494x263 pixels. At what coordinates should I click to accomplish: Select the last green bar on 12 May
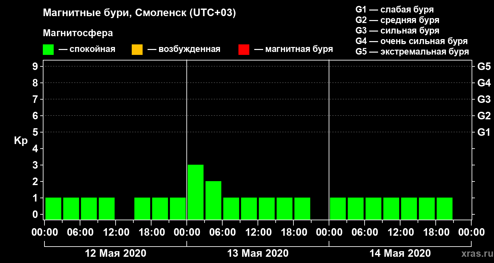coord(178,208)
